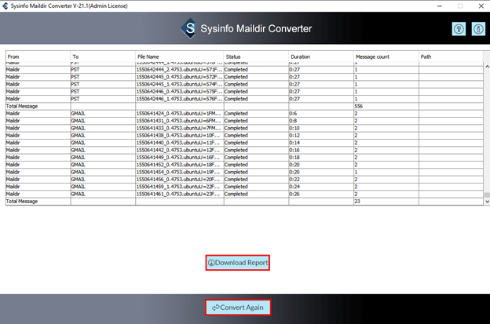Click the Status column header
This screenshot has height=324, width=490.
[255, 56]
